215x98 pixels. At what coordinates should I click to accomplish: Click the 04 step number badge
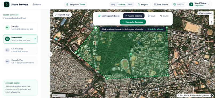point(7,62)
